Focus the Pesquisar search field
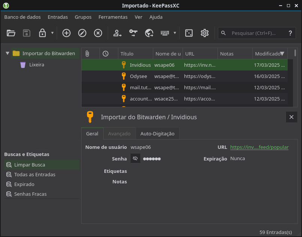The height and width of the screenshot is (237, 302). click(257, 33)
